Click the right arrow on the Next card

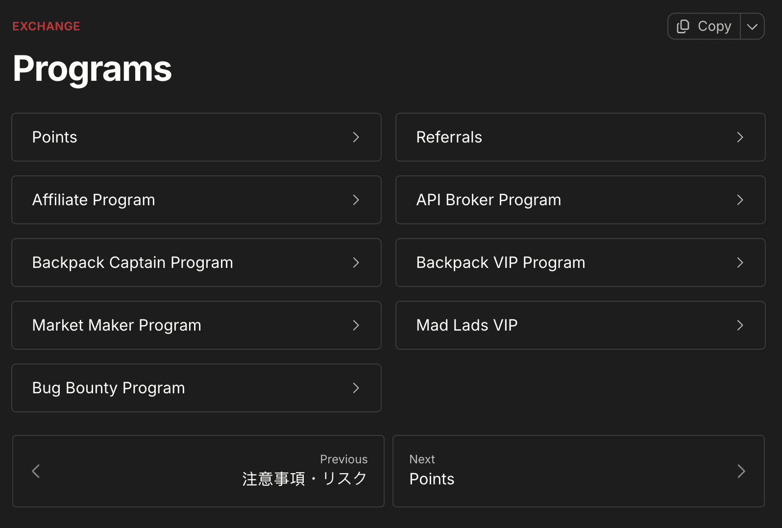(741, 471)
